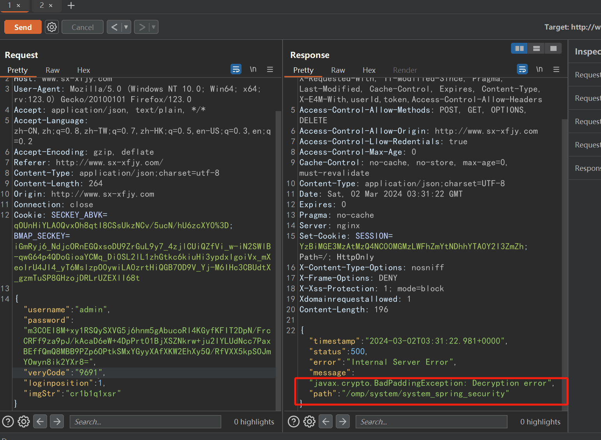601x440 pixels.
Task: Click the "status":500 response line
Action: click(x=338, y=352)
